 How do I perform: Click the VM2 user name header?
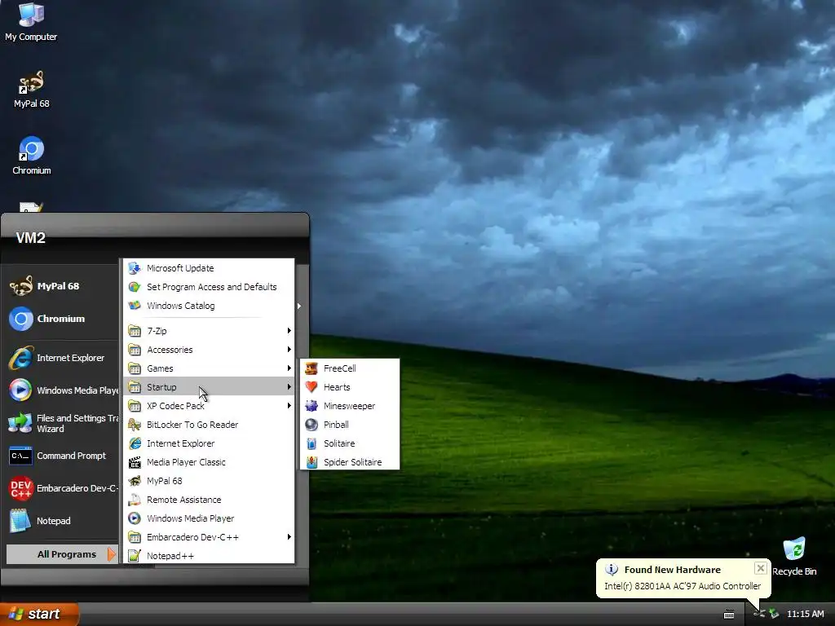point(31,238)
